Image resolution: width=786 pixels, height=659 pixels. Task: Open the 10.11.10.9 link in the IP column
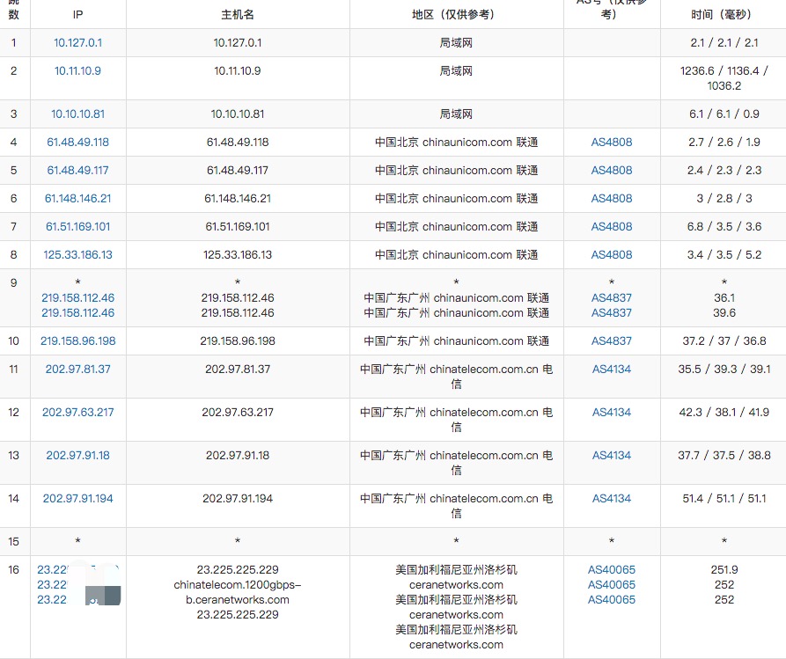(77, 70)
